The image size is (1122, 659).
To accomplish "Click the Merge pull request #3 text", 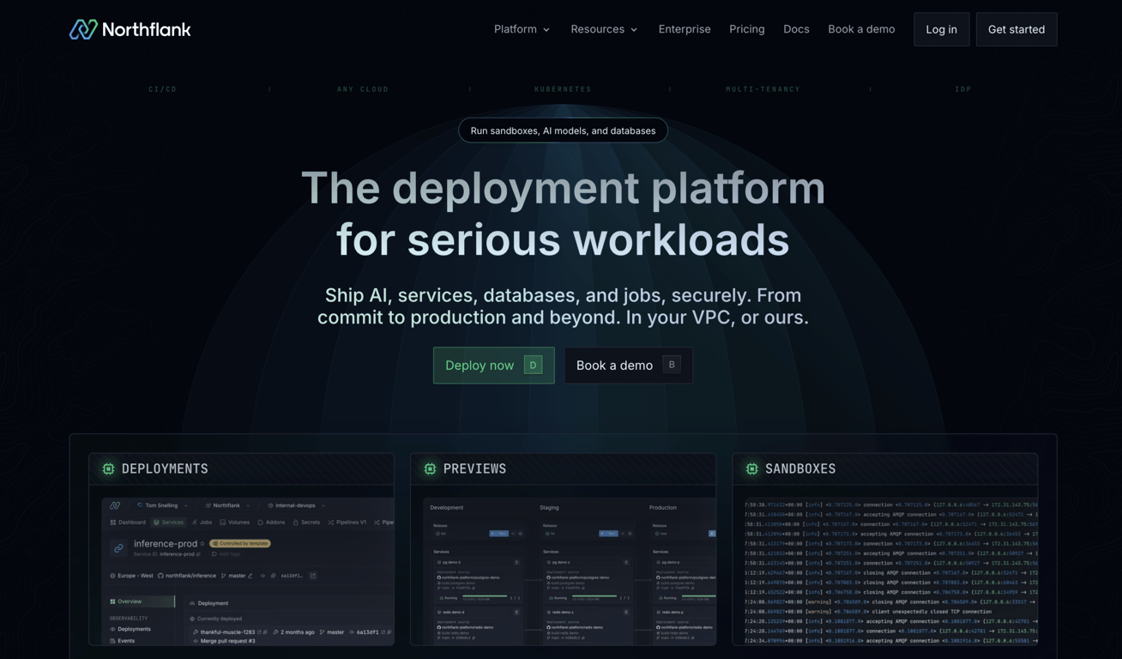I will pos(228,641).
